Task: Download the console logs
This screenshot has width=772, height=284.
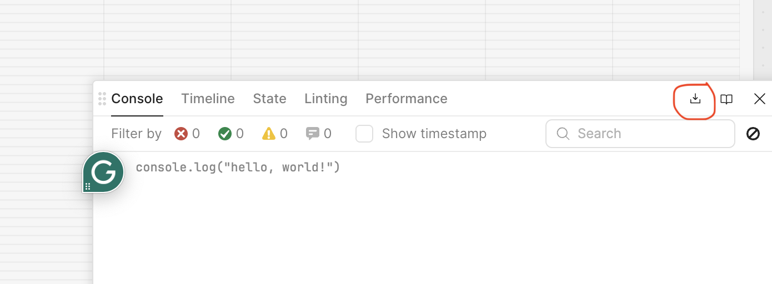Action: point(695,99)
